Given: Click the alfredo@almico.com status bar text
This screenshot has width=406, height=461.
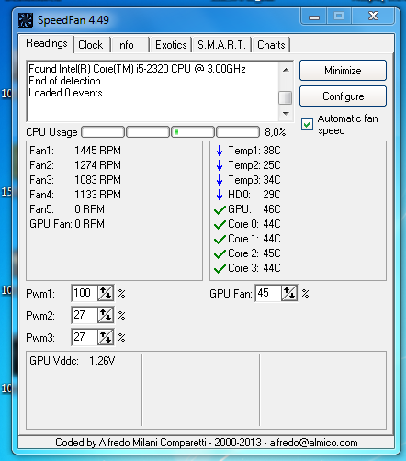Looking at the screenshot, I should [x=313, y=443].
